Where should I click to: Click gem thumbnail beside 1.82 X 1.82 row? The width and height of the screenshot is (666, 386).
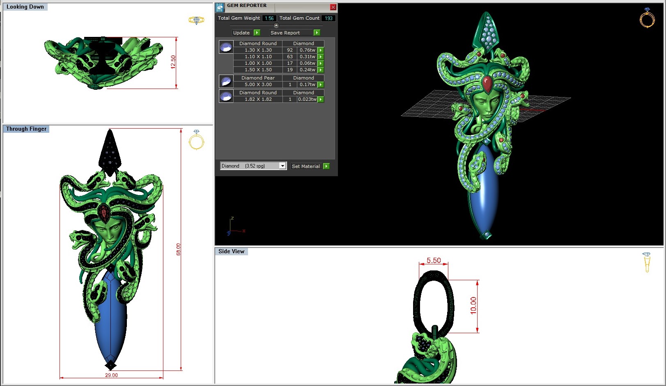coord(226,96)
